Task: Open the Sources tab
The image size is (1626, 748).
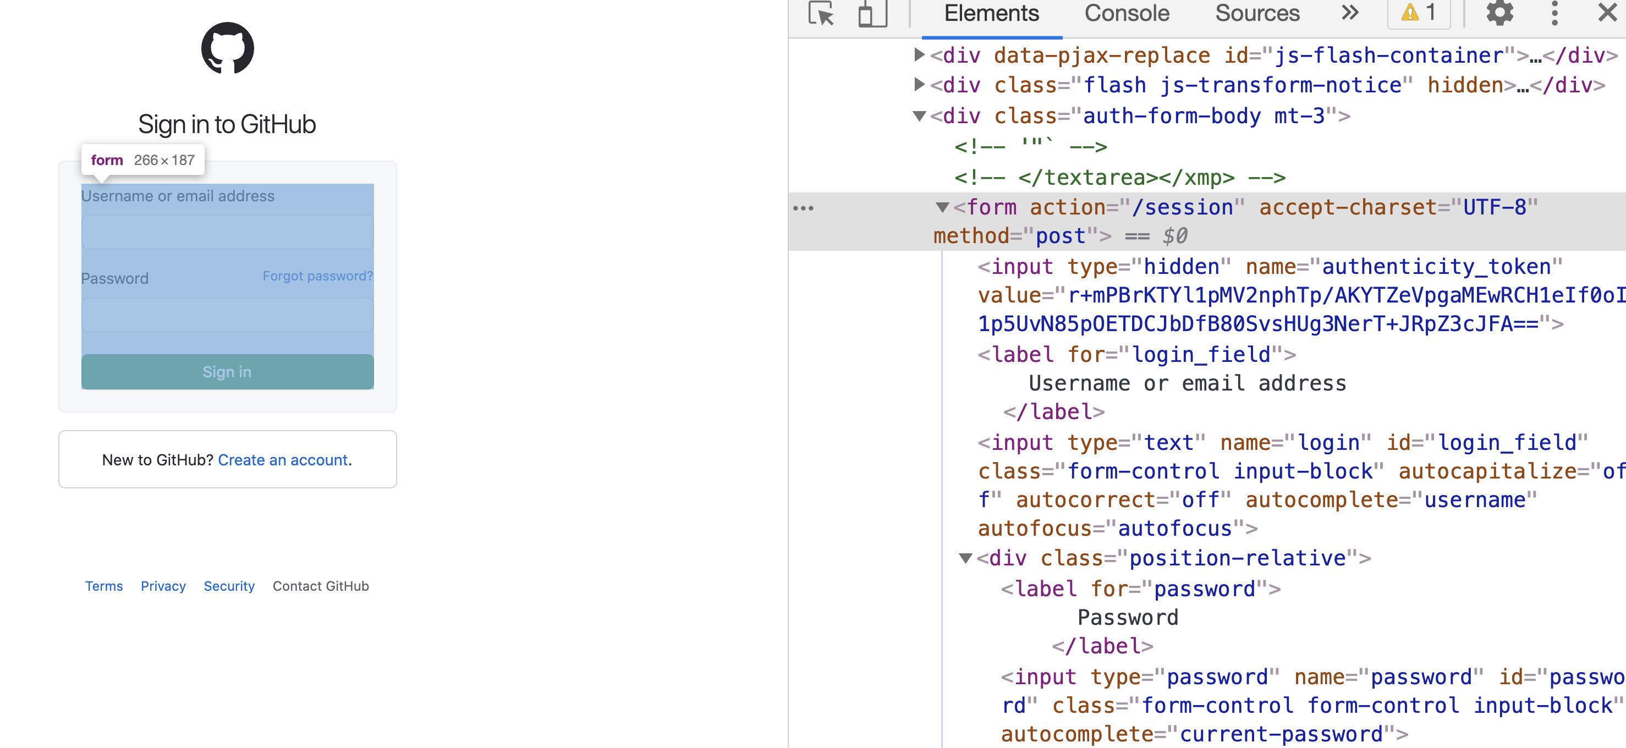Action: (x=1257, y=14)
